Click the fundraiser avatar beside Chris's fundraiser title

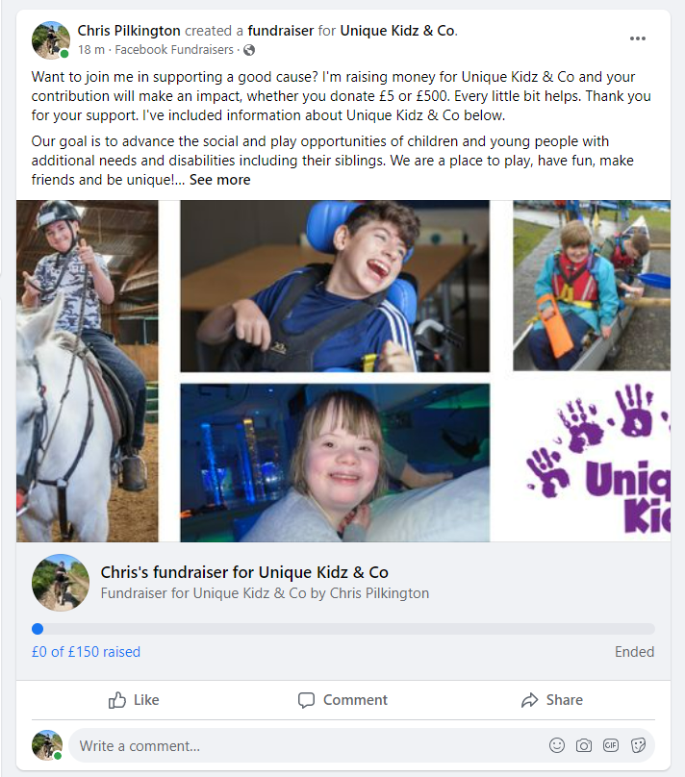click(61, 582)
